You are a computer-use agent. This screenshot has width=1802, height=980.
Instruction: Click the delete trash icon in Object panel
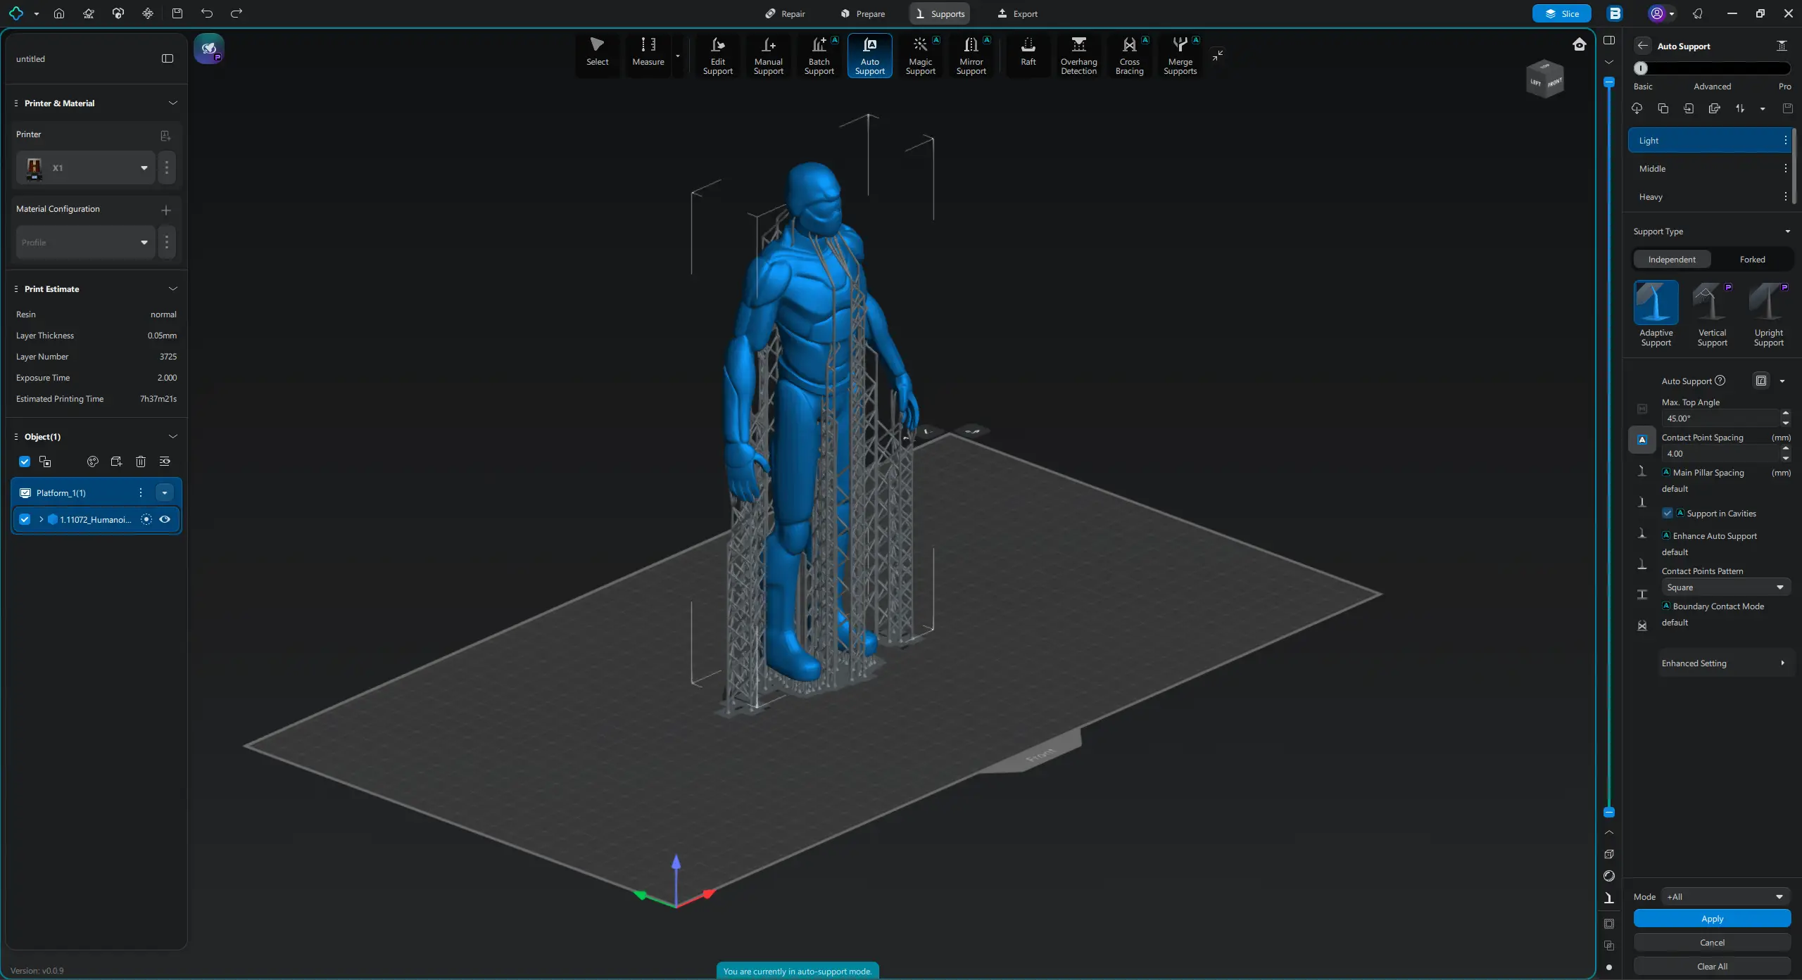click(141, 462)
